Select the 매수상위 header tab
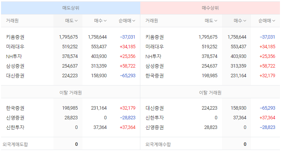The height and width of the screenshot is (151, 282). (x=210, y=8)
